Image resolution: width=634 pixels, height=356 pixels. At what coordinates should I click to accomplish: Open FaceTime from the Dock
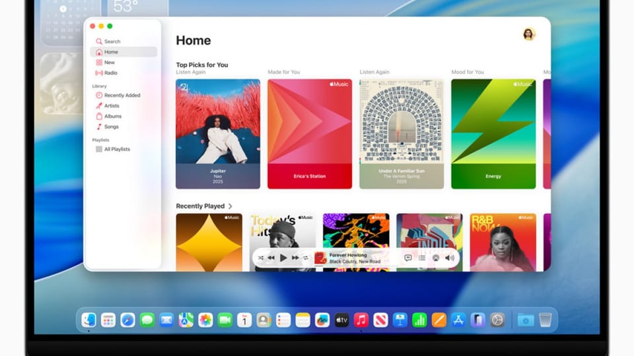click(x=225, y=320)
